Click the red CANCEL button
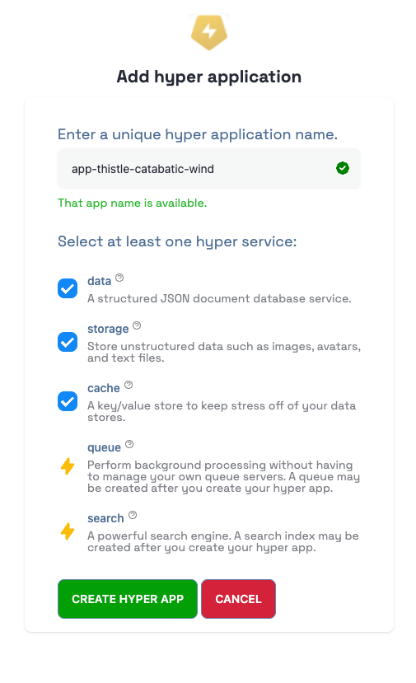Image resolution: width=416 pixels, height=683 pixels. click(x=238, y=599)
